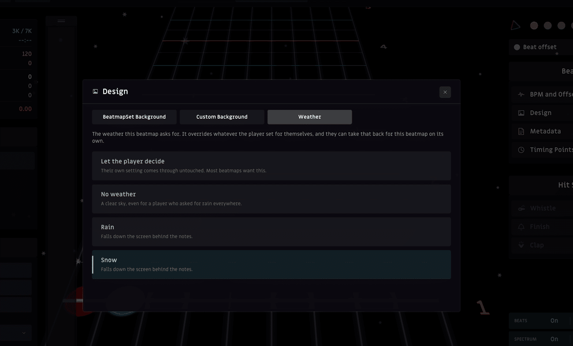Click the outlined triangle play icon
This screenshot has height=346, width=573.
point(515,25)
